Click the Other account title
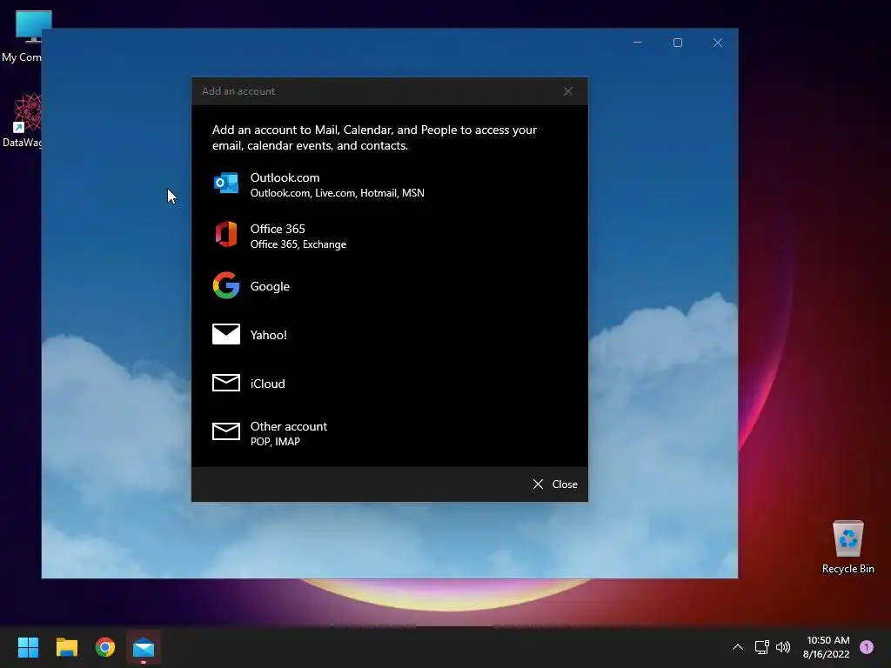The width and height of the screenshot is (891, 668). [288, 426]
